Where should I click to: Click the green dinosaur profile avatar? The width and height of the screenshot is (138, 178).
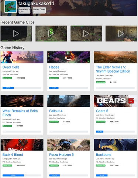[x=10, y=7]
